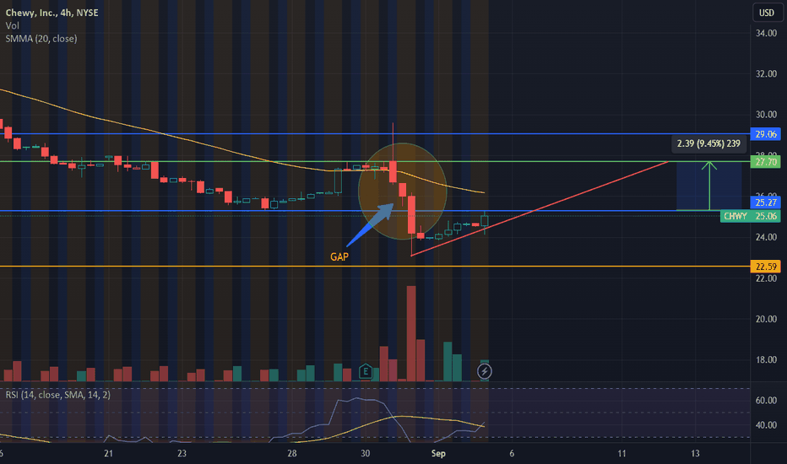
Task: Click the 29.06 price label
Action: (x=765, y=134)
